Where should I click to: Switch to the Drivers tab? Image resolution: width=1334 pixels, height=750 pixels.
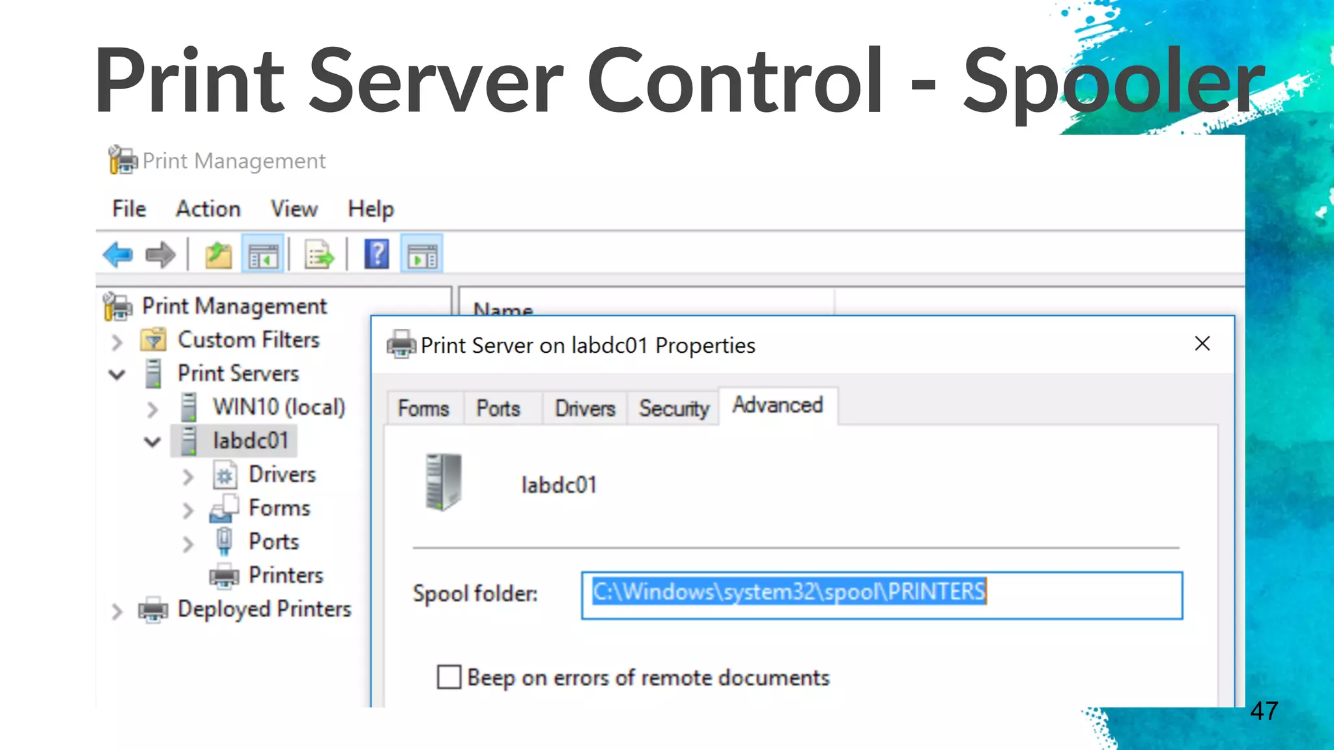[x=585, y=408]
